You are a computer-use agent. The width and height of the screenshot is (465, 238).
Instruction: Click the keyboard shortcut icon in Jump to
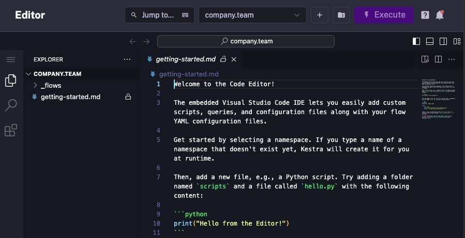pos(185,15)
